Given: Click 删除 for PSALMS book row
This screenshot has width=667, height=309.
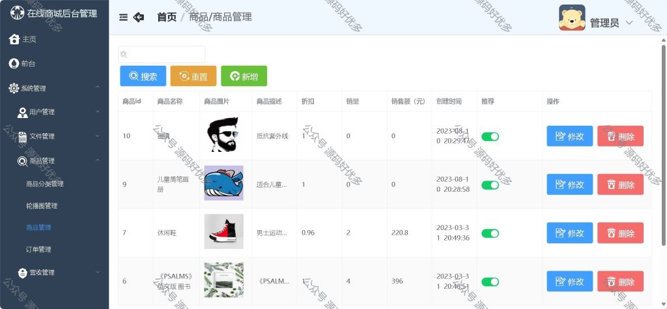Looking at the screenshot, I should [x=620, y=282].
